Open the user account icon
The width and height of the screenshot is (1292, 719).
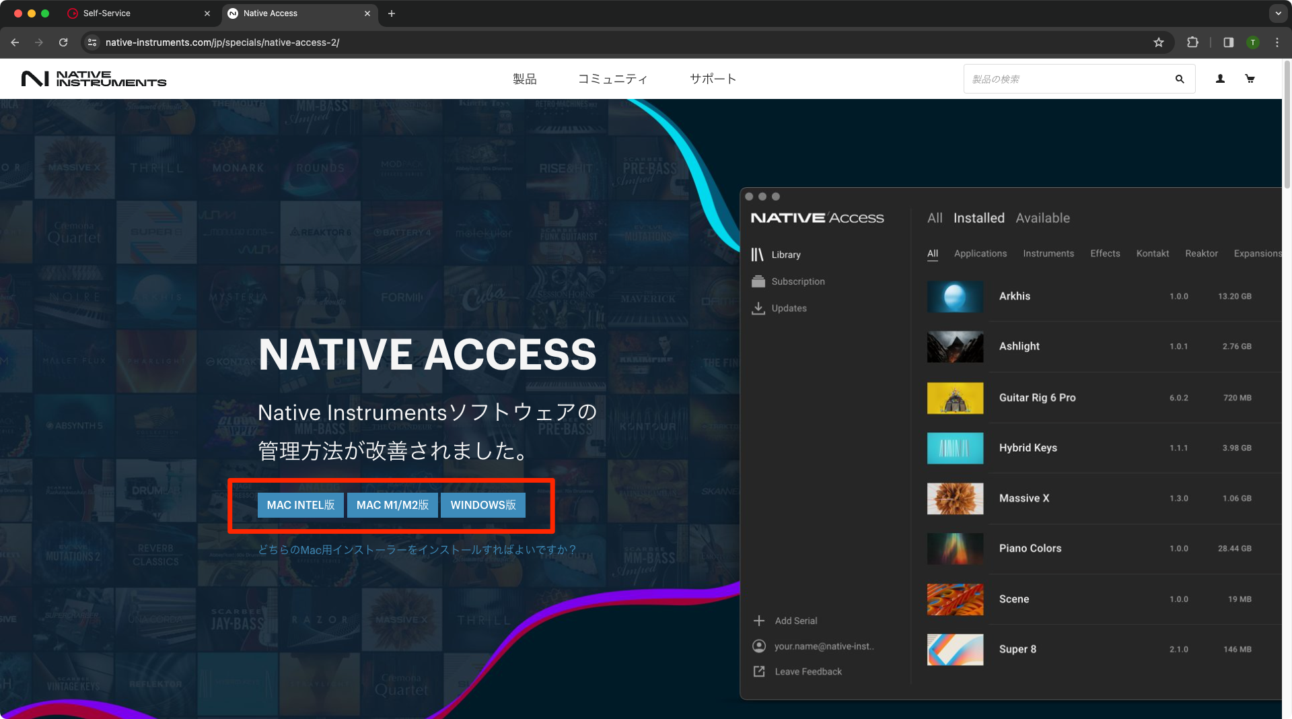point(1220,79)
